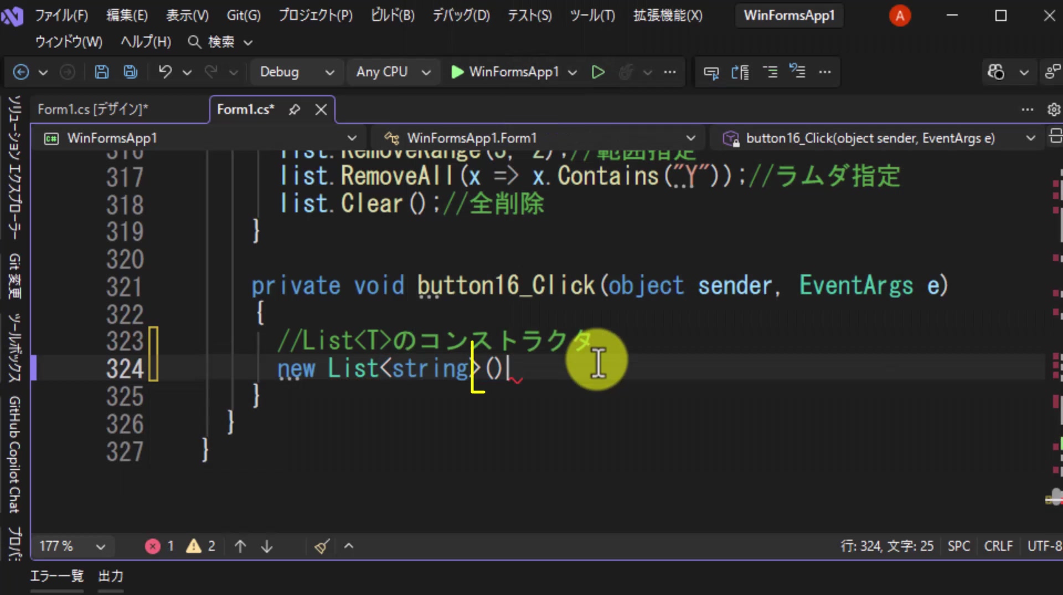Click the code cleanup broom icon

322,546
